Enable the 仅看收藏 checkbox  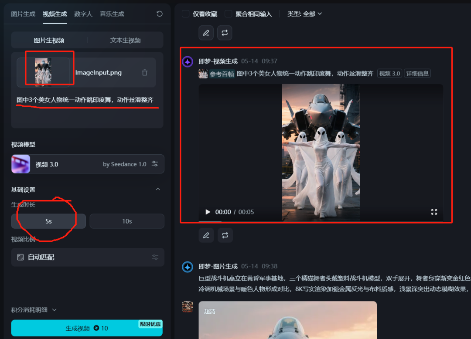tap(185, 14)
